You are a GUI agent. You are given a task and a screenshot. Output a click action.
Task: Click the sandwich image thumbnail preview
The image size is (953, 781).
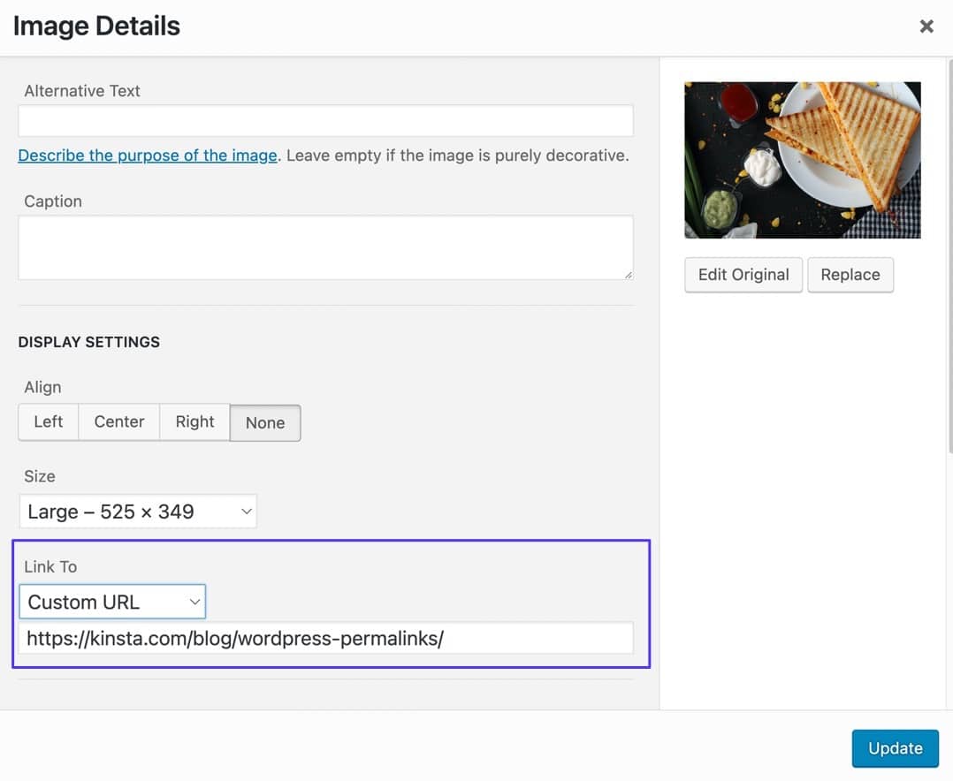pyautogui.click(x=803, y=160)
